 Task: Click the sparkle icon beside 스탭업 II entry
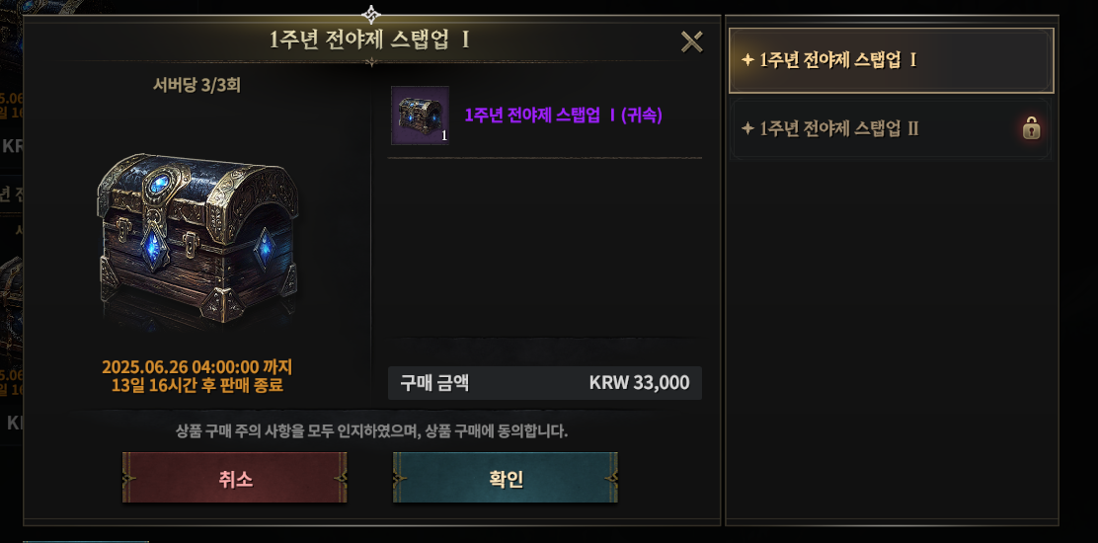(x=747, y=128)
